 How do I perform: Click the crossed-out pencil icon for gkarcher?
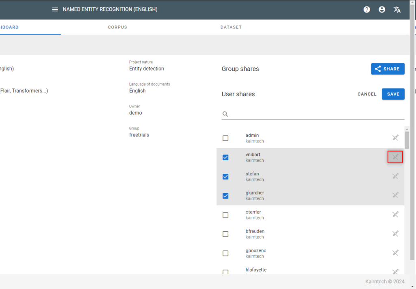tap(395, 195)
